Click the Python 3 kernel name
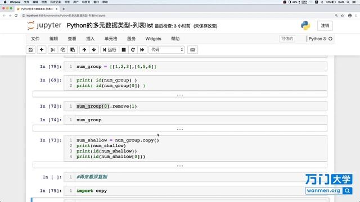The height and width of the screenshot is (202, 360). [x=317, y=39]
